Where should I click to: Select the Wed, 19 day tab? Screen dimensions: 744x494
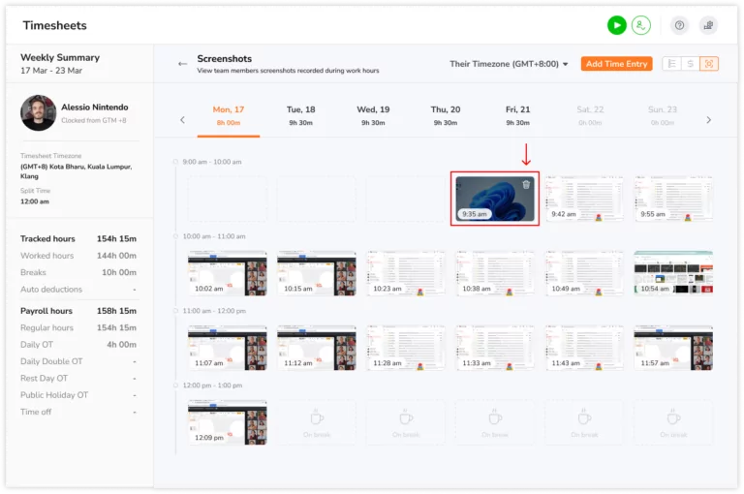tap(373, 115)
